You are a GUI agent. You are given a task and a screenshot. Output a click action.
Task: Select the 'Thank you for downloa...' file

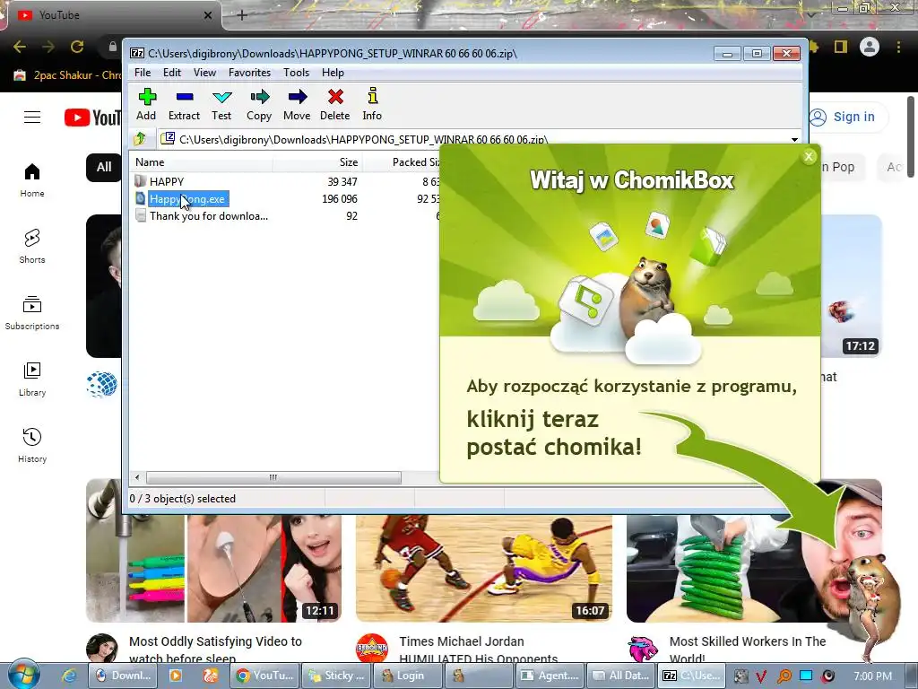pos(208,216)
